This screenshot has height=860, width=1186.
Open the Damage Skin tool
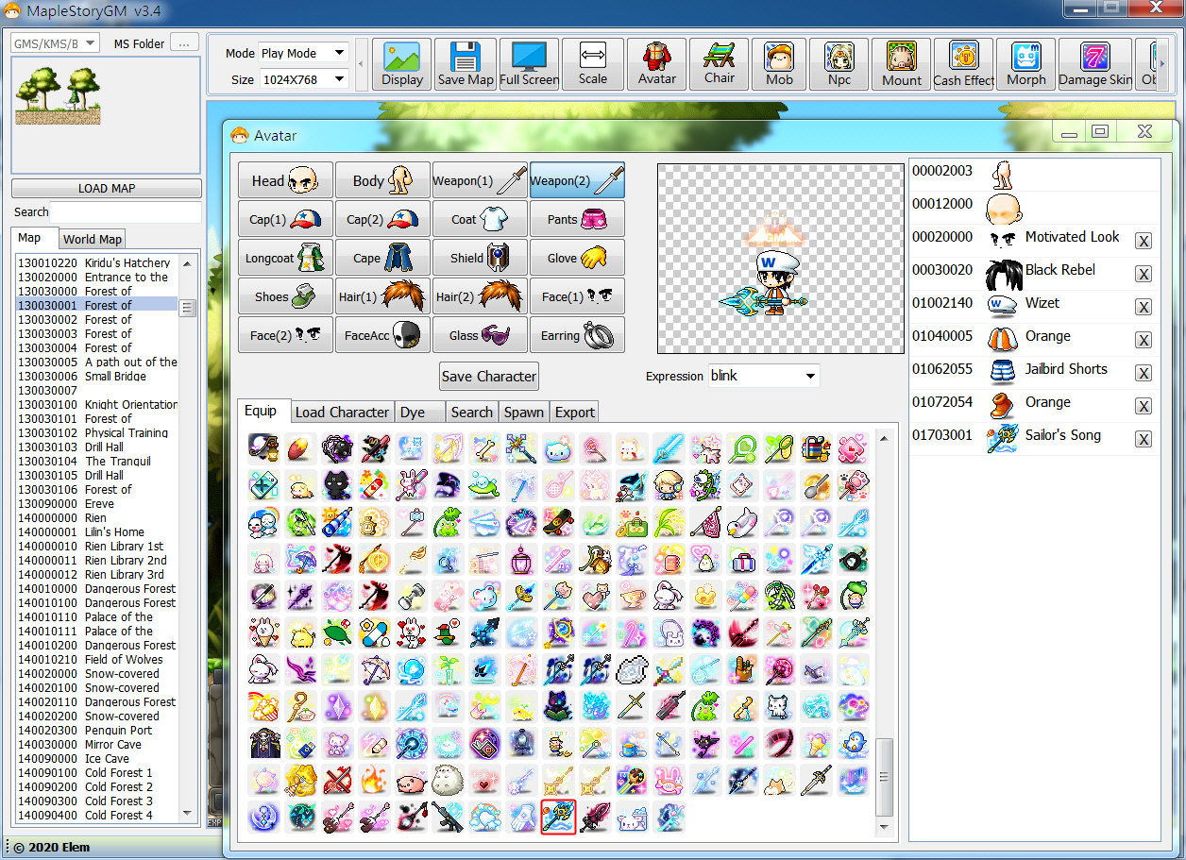click(1095, 64)
